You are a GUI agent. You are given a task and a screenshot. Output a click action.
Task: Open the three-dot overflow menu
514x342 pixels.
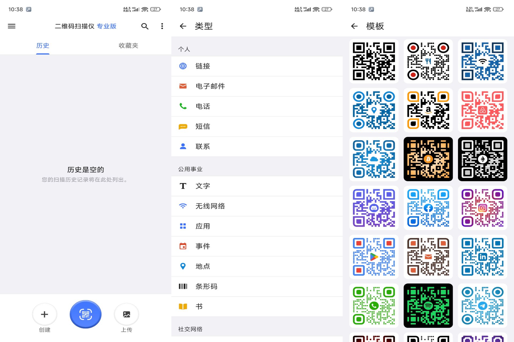(x=162, y=26)
